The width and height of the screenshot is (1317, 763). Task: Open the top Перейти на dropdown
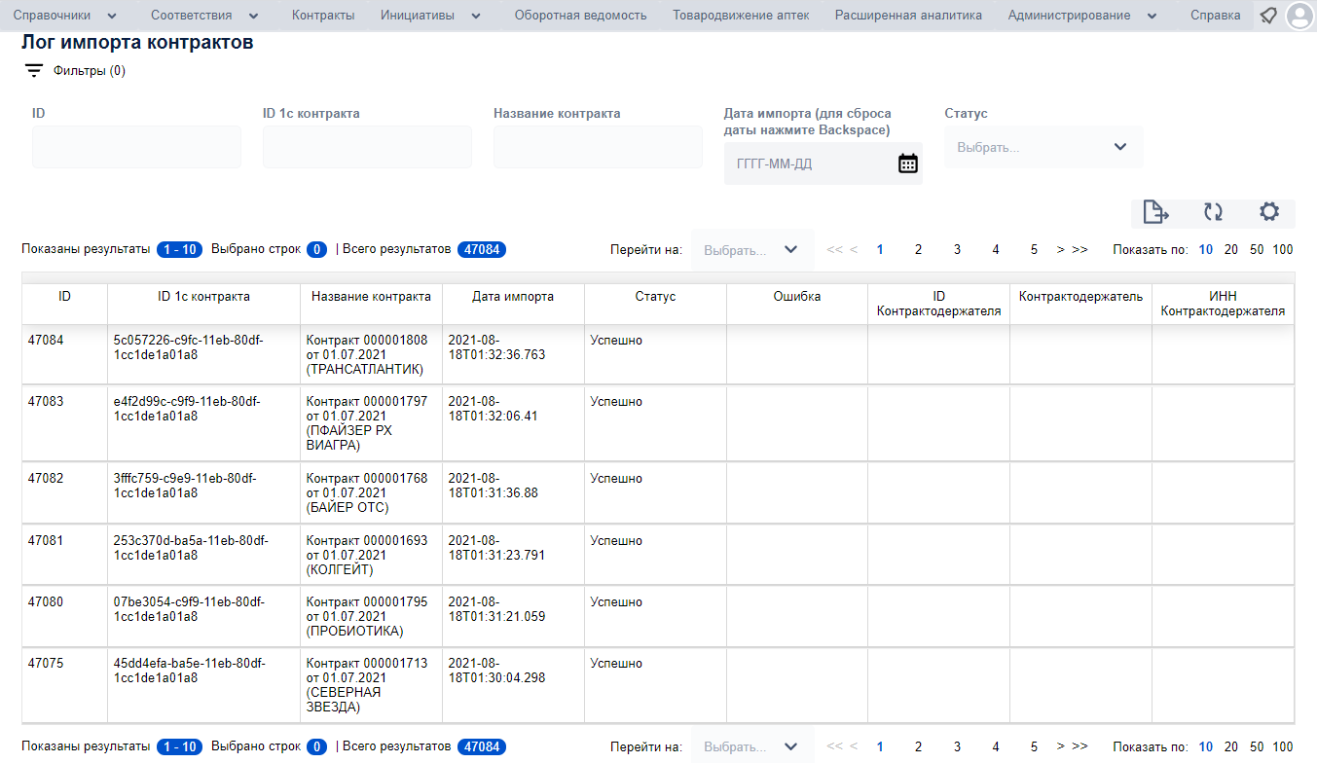(x=750, y=250)
